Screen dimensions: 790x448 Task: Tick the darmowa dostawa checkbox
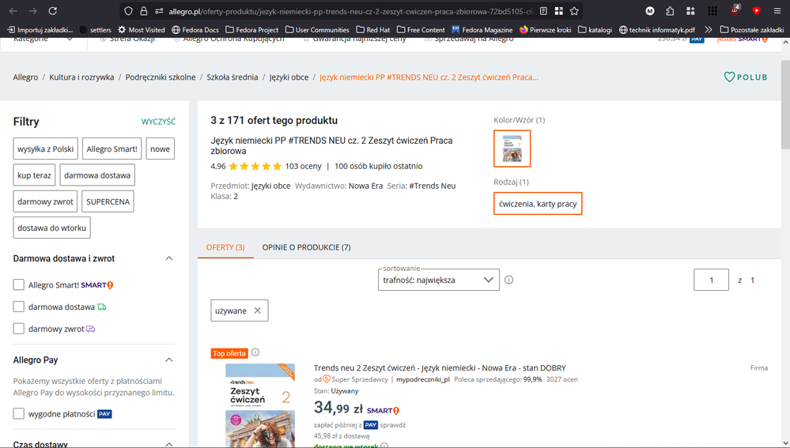[19, 307]
